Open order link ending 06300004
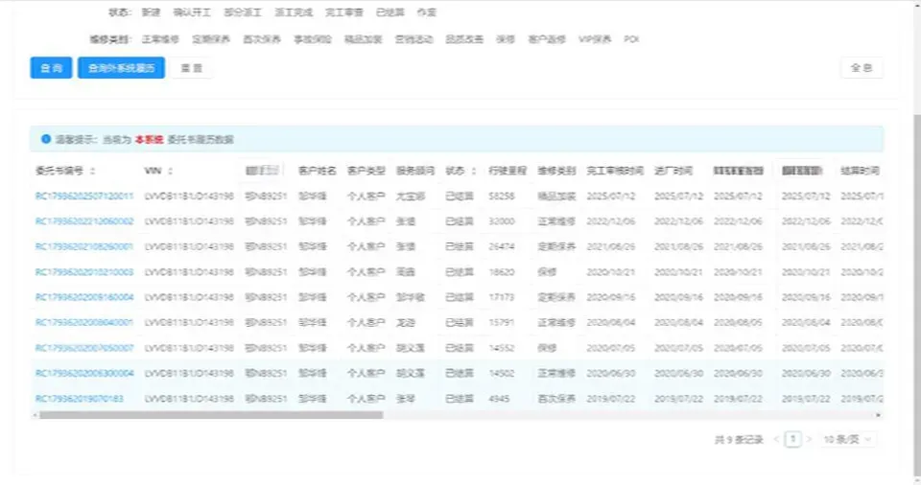The height and width of the screenshot is (485, 921). click(84, 373)
